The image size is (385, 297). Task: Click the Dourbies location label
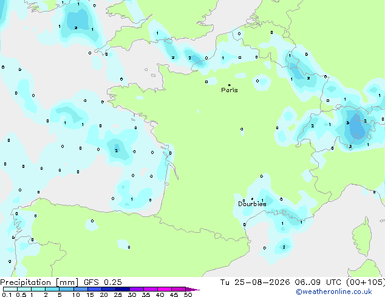coord(252,204)
